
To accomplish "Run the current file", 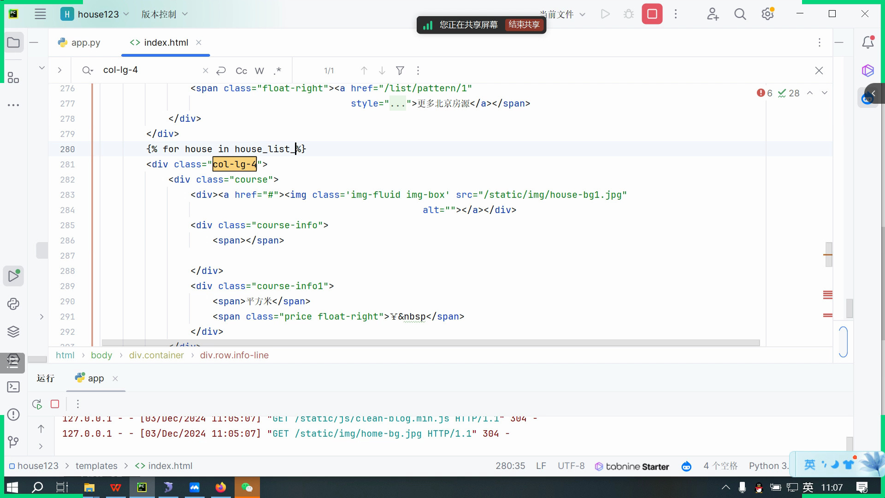I will 605,14.
